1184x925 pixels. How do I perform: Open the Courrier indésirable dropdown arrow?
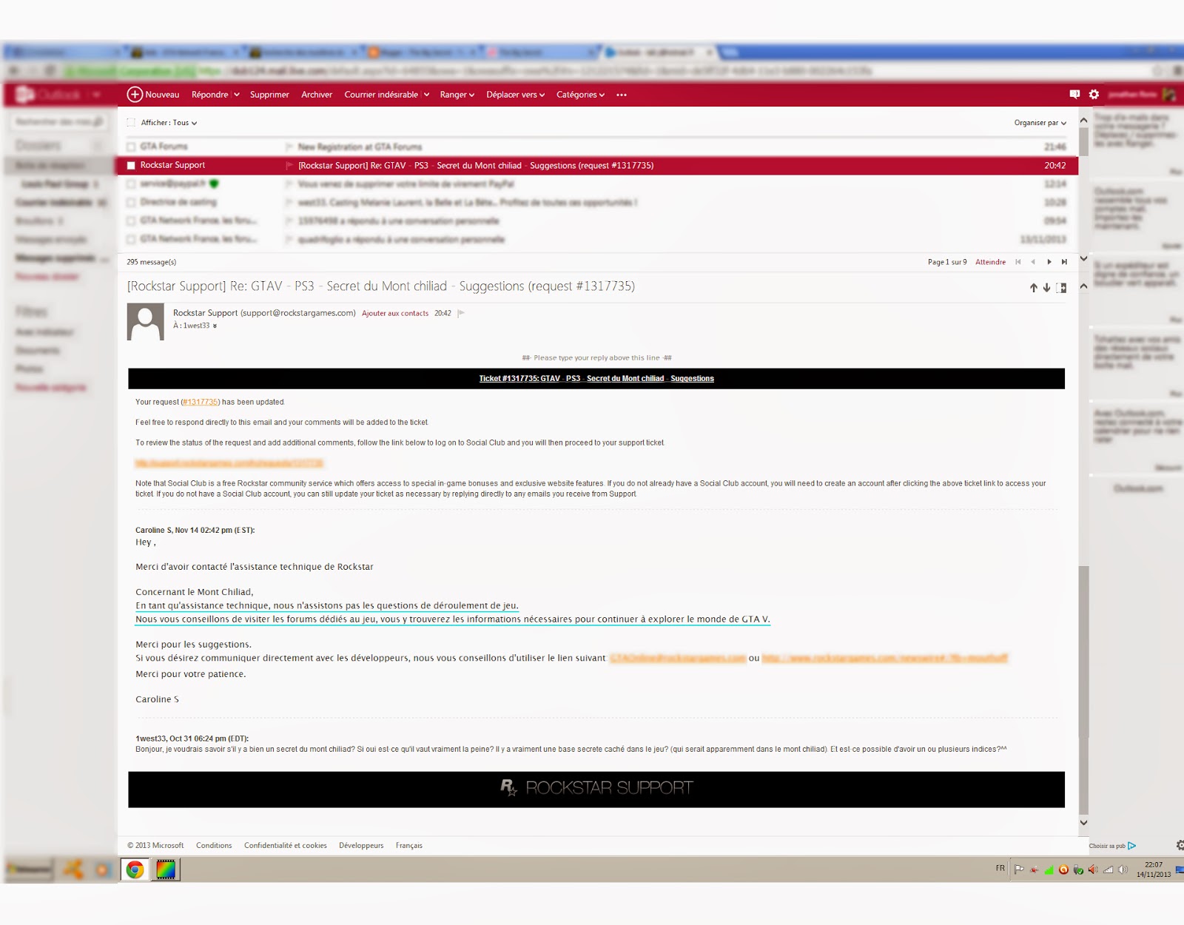[426, 95]
